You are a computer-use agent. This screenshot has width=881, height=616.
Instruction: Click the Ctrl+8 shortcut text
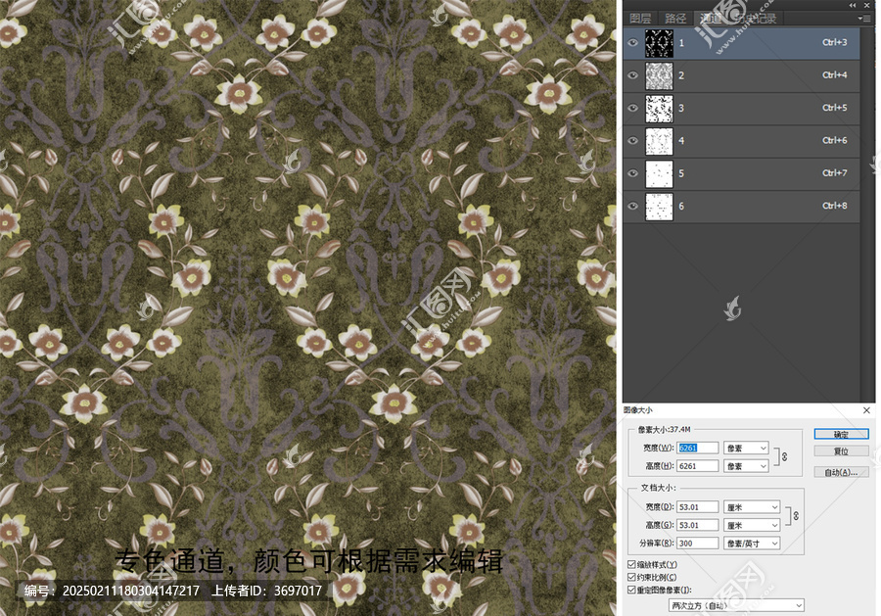click(834, 206)
